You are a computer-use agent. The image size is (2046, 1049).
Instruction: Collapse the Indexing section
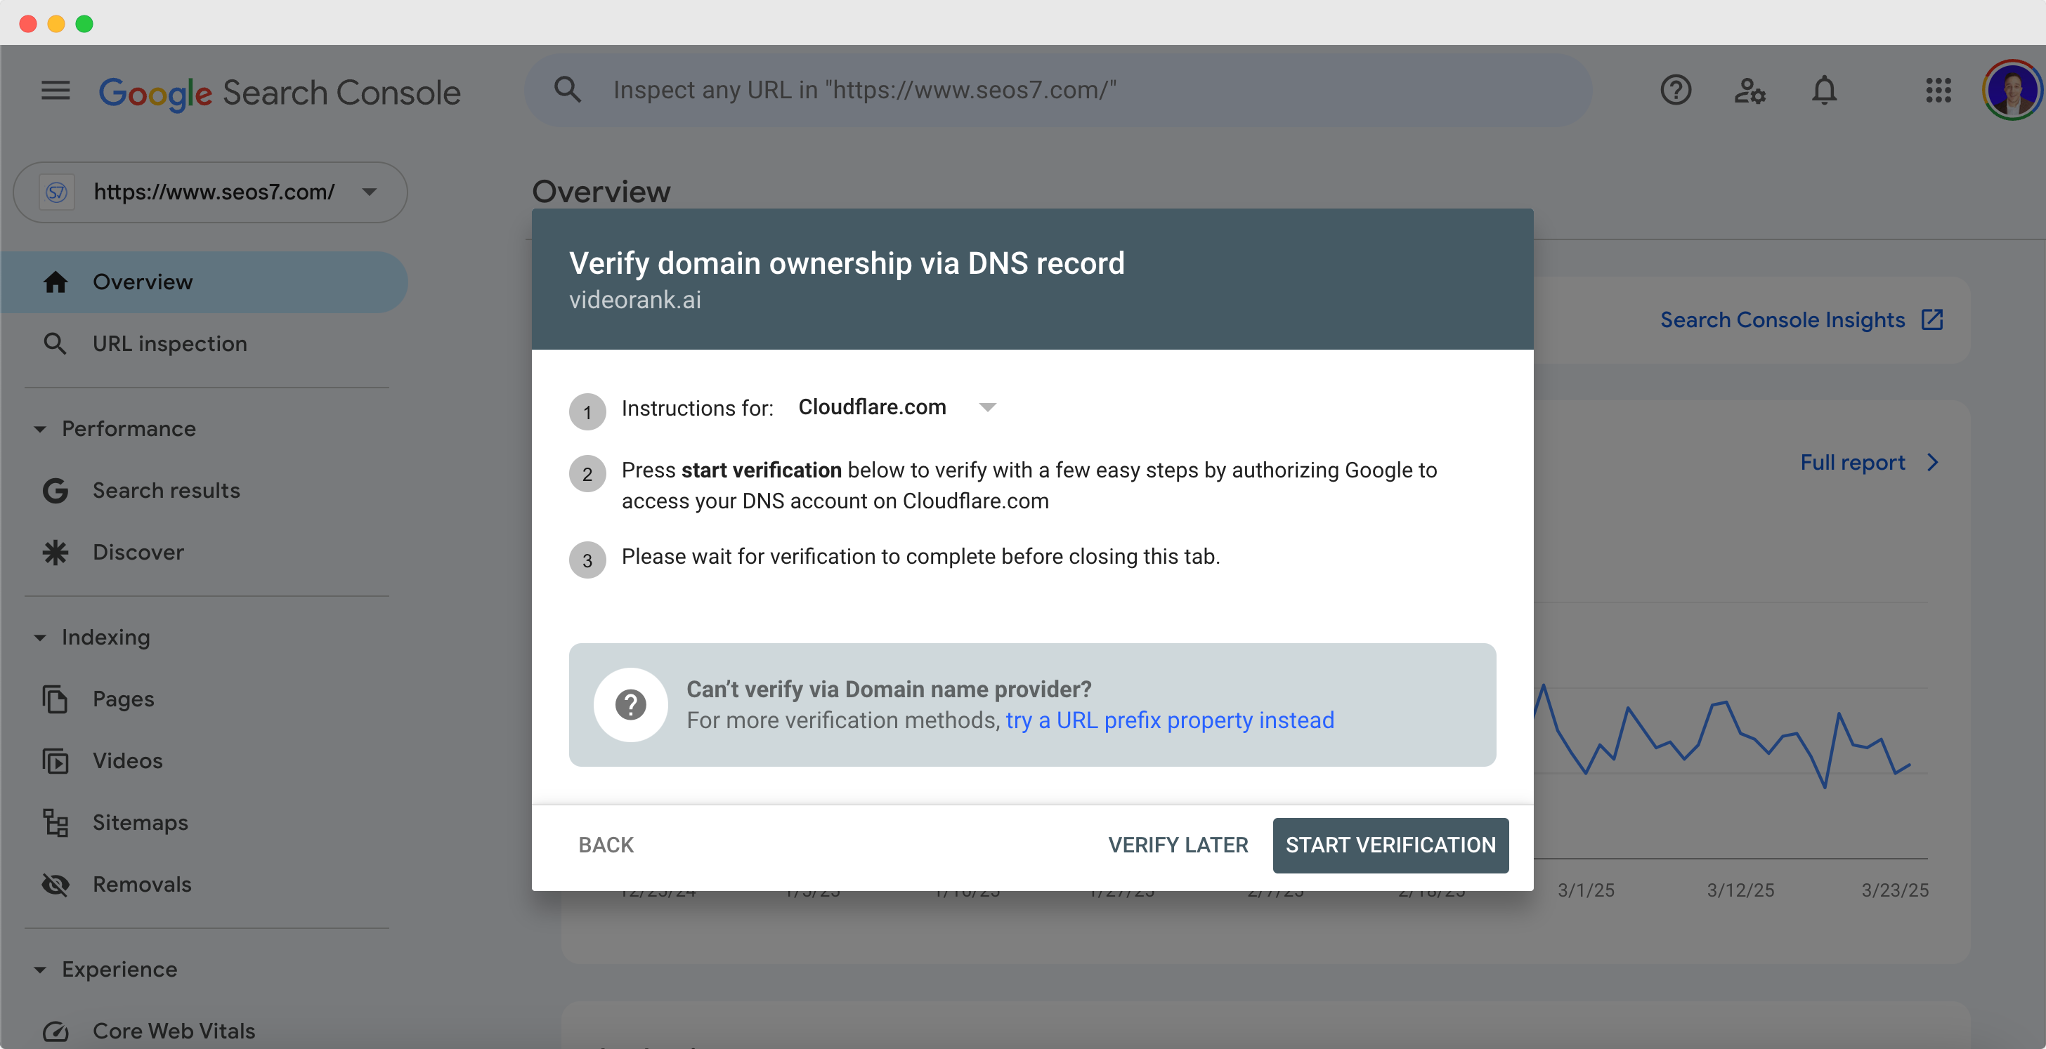click(40, 638)
